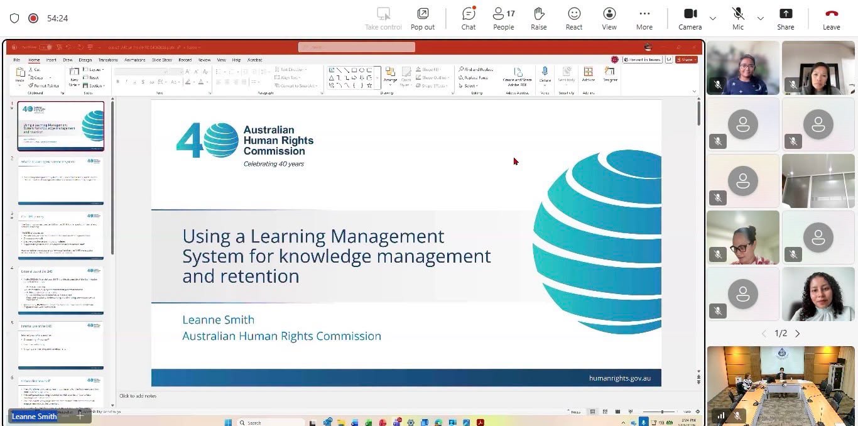Image resolution: width=858 pixels, height=426 pixels.
Task: Open the File menu in PowerPoint
Action: point(17,60)
